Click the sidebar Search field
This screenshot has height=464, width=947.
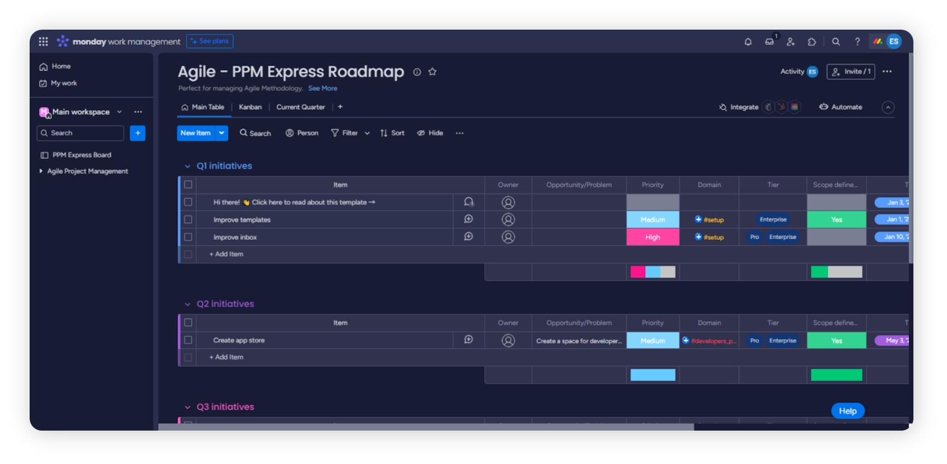tap(80, 133)
